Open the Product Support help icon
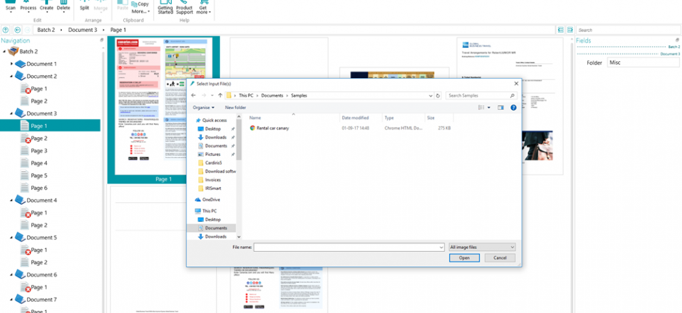The width and height of the screenshot is (682, 313). pyautogui.click(x=184, y=7)
